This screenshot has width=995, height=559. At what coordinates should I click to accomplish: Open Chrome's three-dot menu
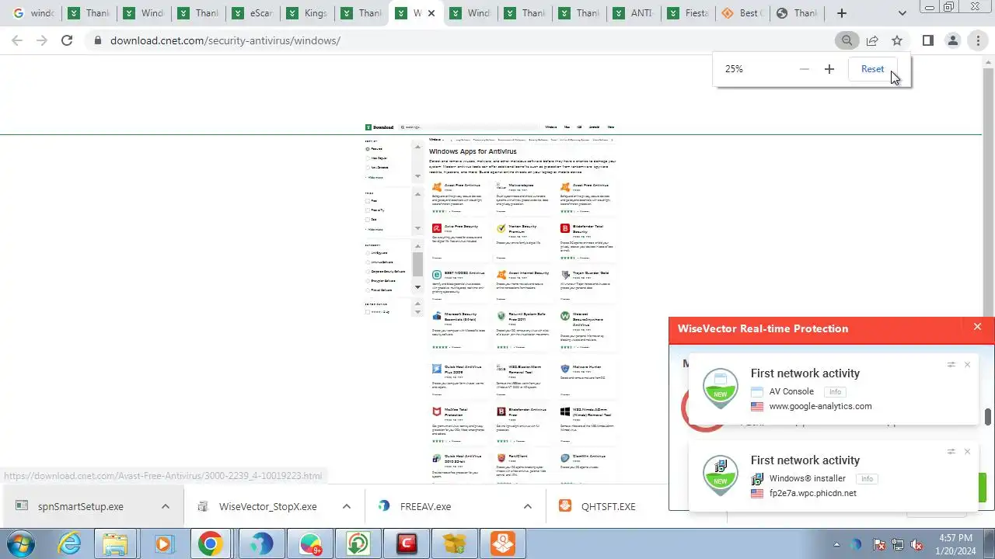point(978,40)
